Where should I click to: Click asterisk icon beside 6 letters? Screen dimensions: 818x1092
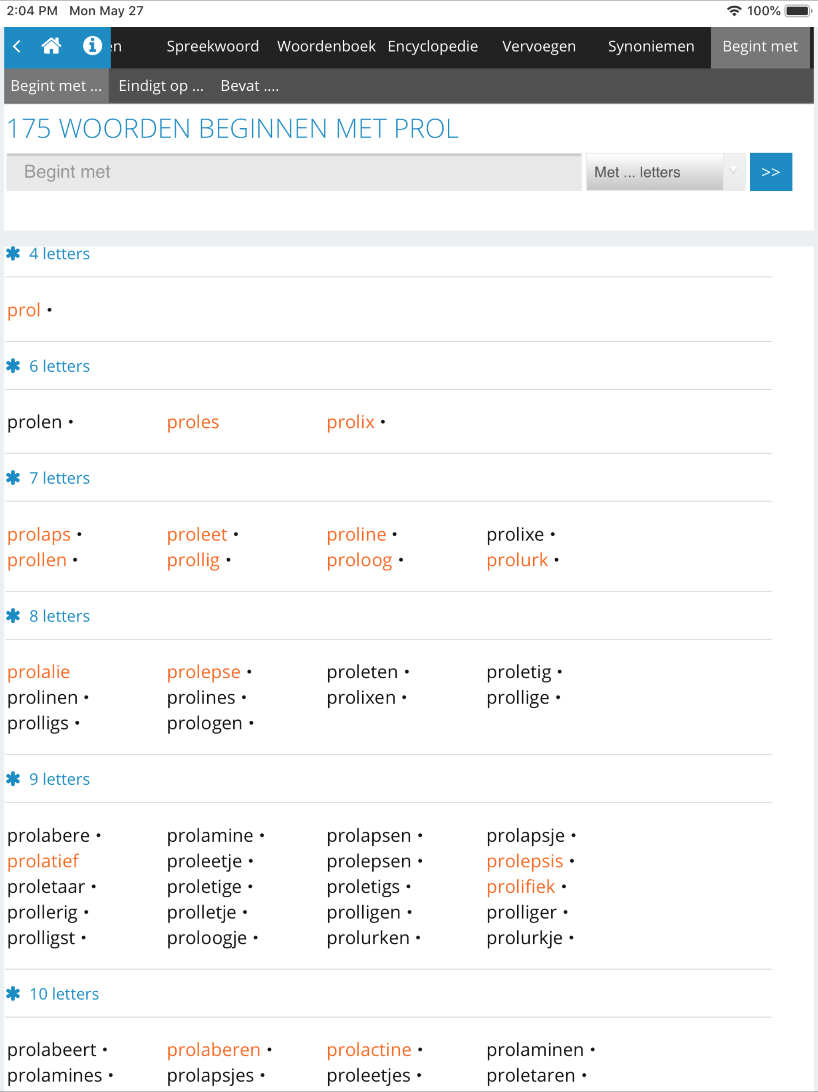pyautogui.click(x=13, y=366)
